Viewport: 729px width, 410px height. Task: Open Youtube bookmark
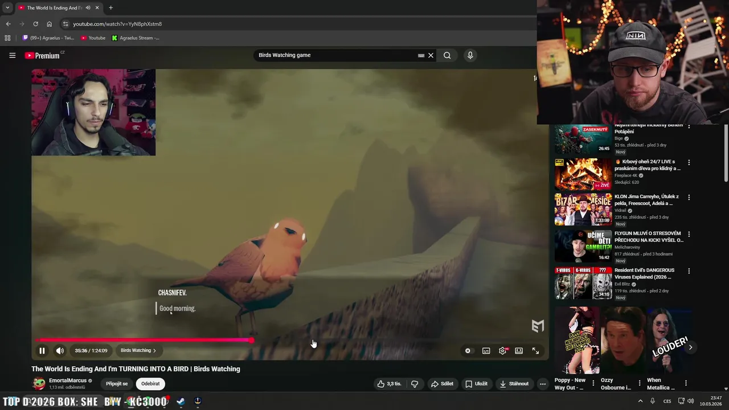pos(93,38)
